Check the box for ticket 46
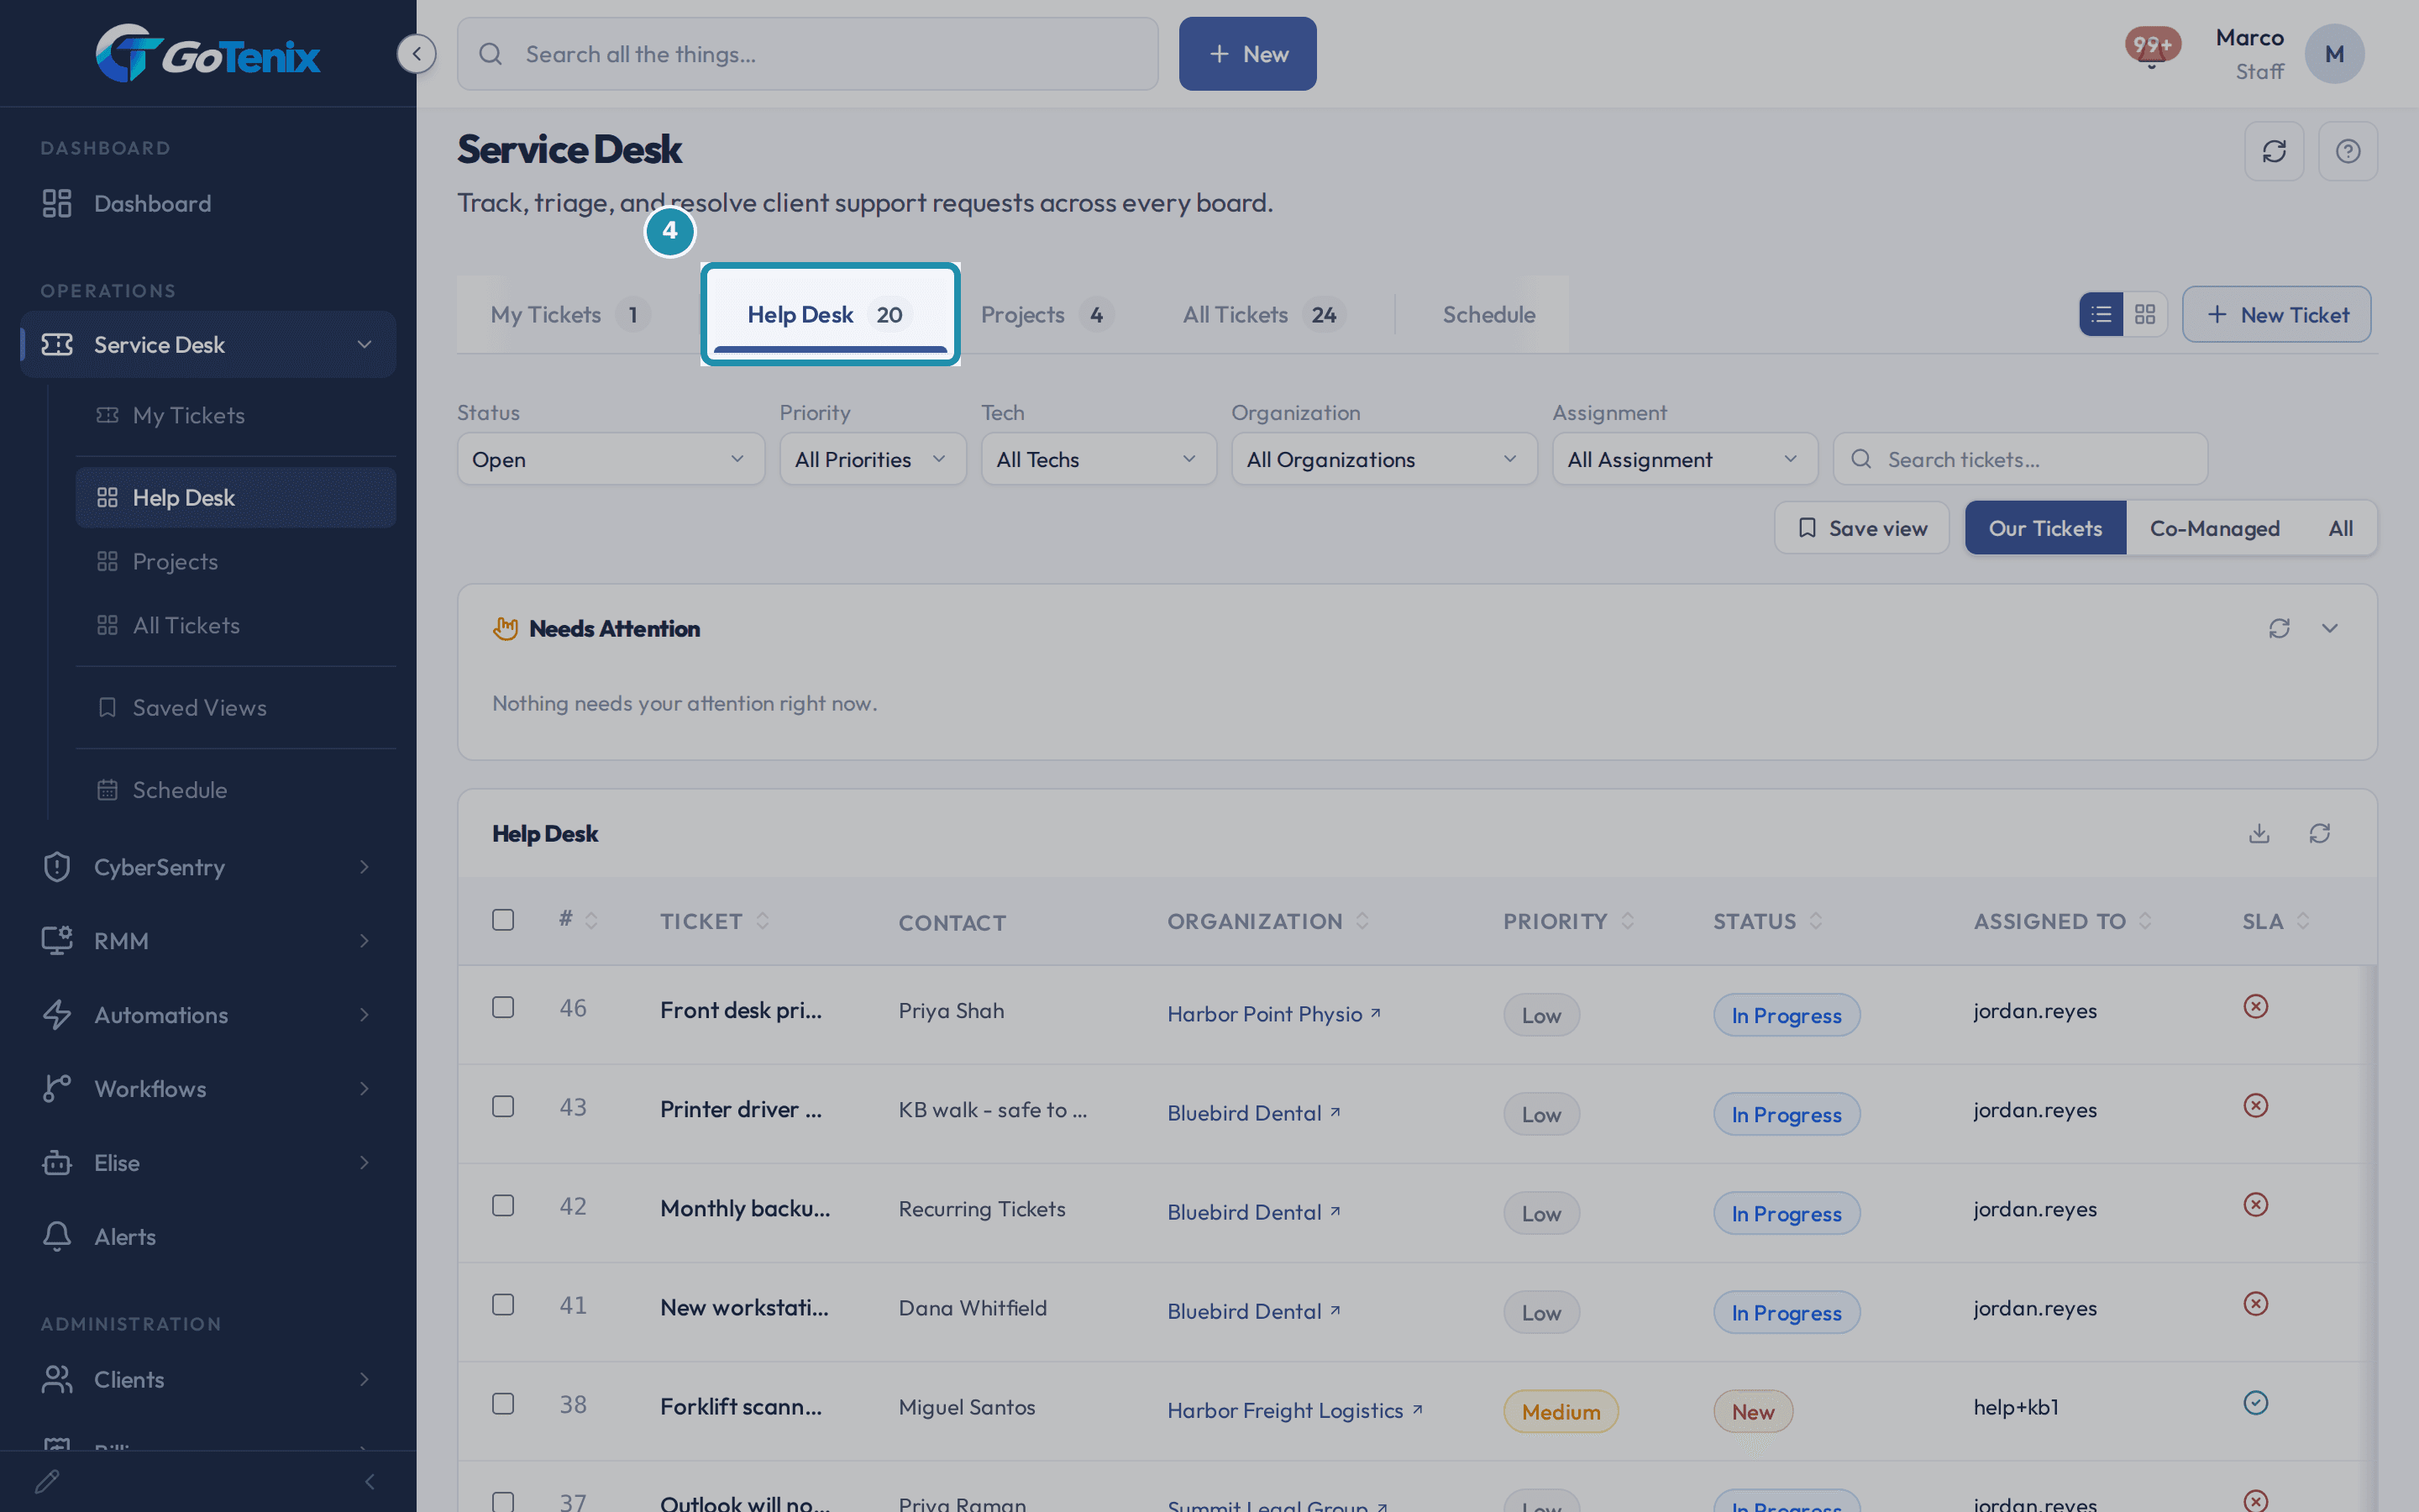The image size is (2419, 1512). pyautogui.click(x=503, y=1007)
